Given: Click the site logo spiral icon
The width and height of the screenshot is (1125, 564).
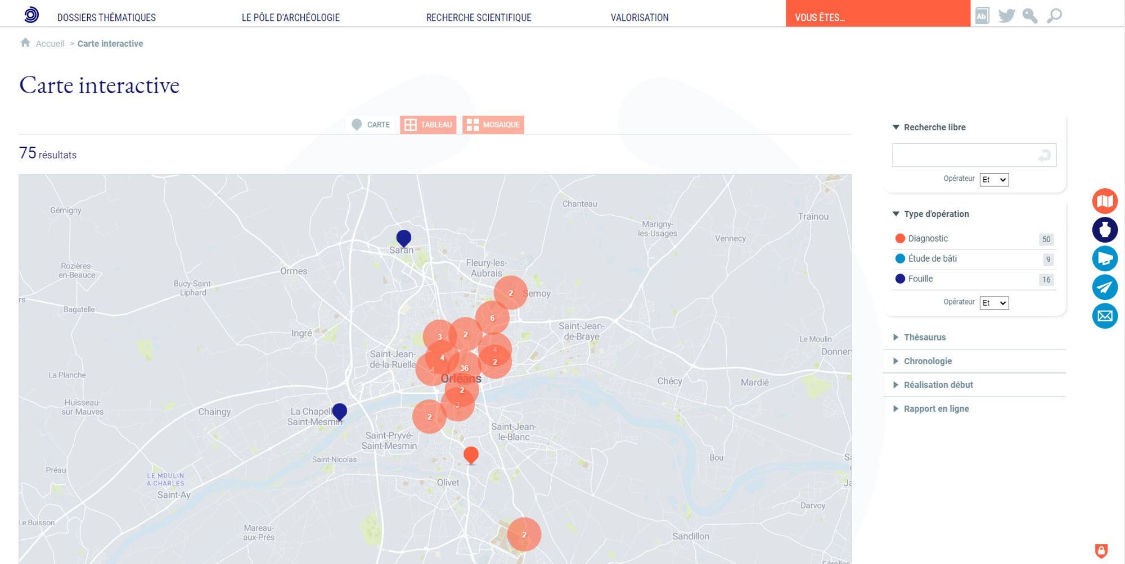Looking at the screenshot, I should [31, 15].
